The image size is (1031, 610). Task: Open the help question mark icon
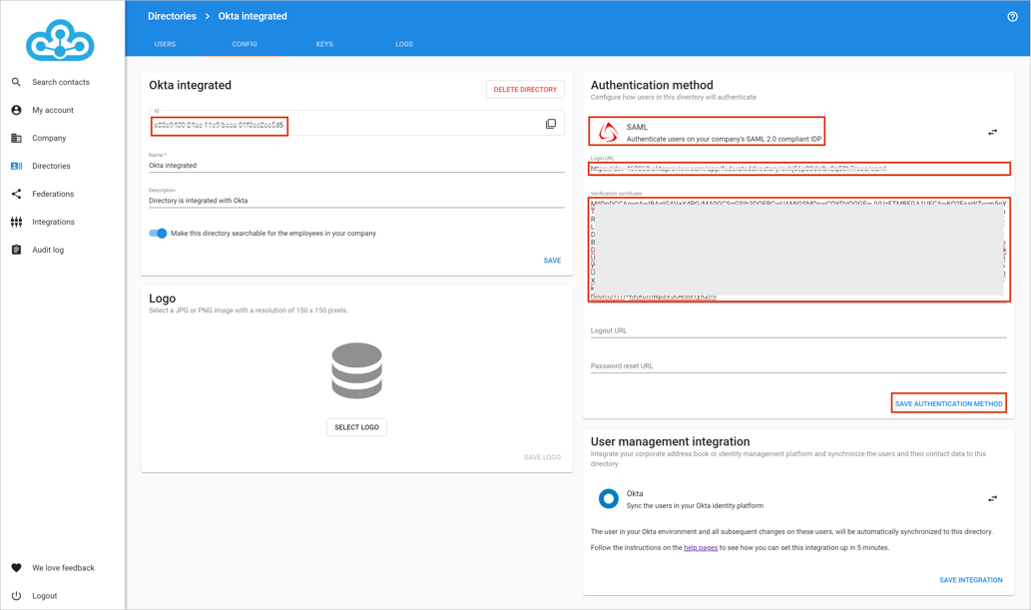pyautogui.click(x=1012, y=17)
